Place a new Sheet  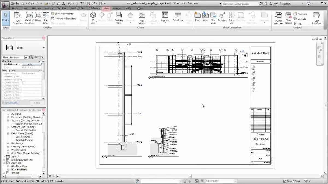click(197, 17)
